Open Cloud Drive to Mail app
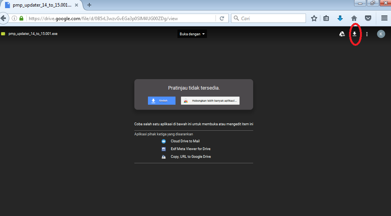The width and height of the screenshot is (391, 216). point(185,141)
